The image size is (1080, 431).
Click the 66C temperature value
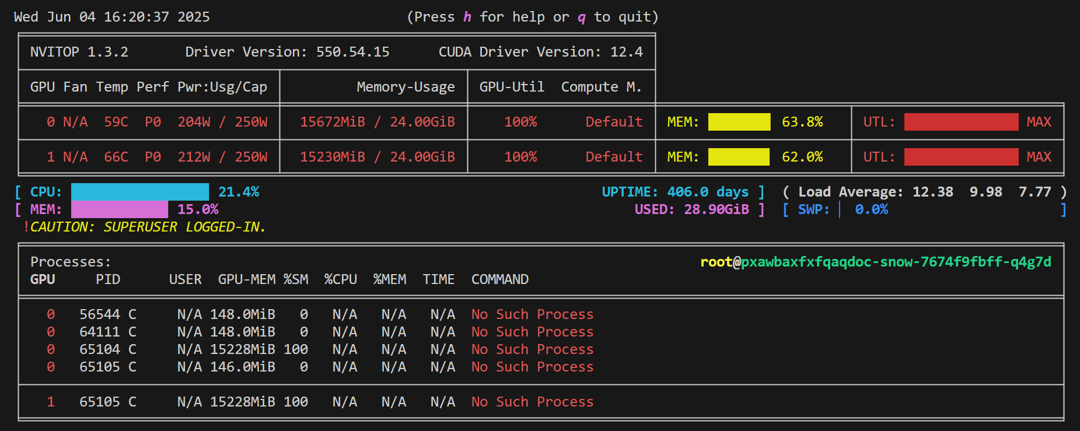coord(116,157)
